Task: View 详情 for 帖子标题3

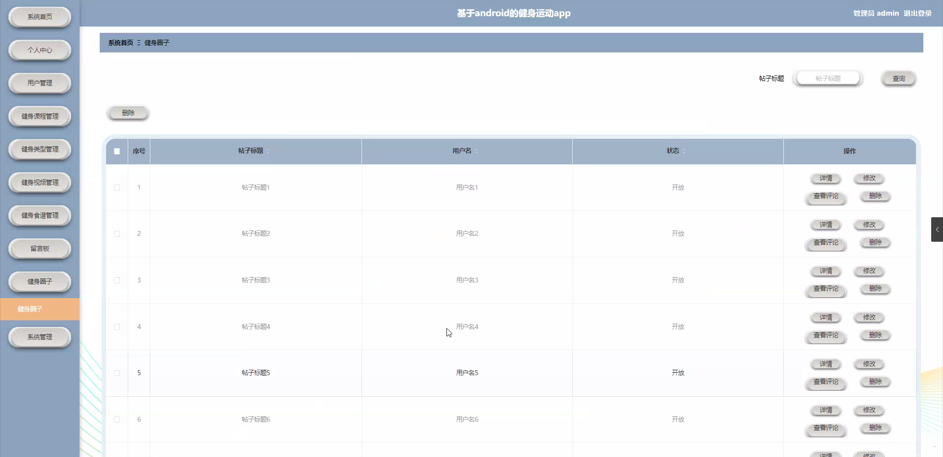Action: [826, 271]
